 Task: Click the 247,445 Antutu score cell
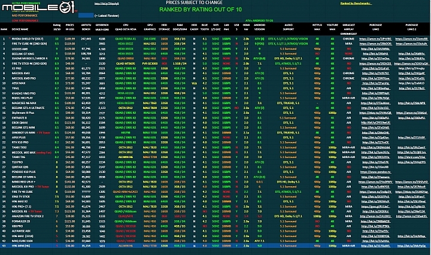86,39
